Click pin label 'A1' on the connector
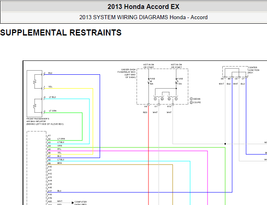267x205 pixels. pos(49,136)
